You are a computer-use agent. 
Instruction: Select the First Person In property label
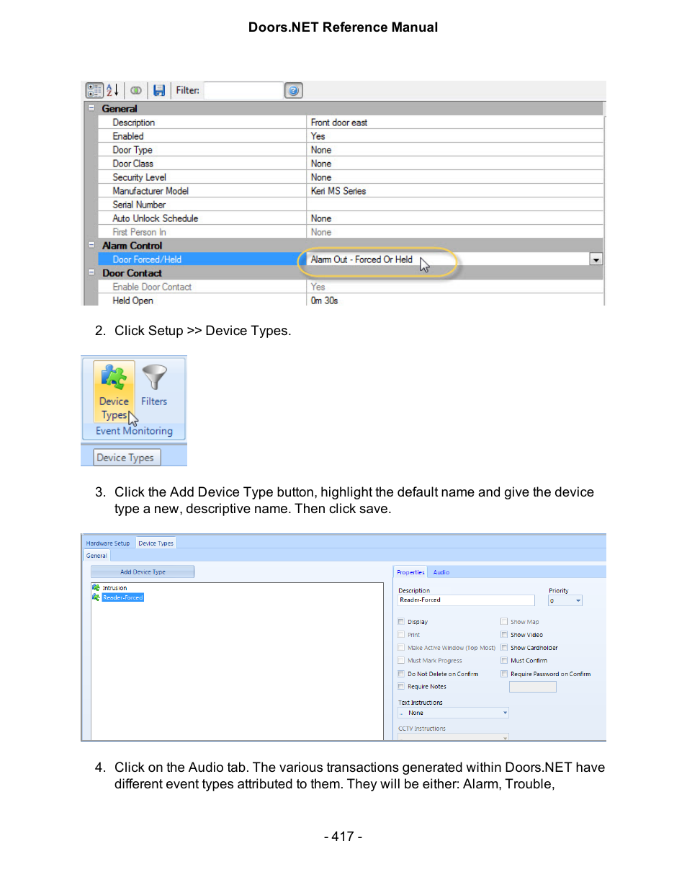coord(139,232)
